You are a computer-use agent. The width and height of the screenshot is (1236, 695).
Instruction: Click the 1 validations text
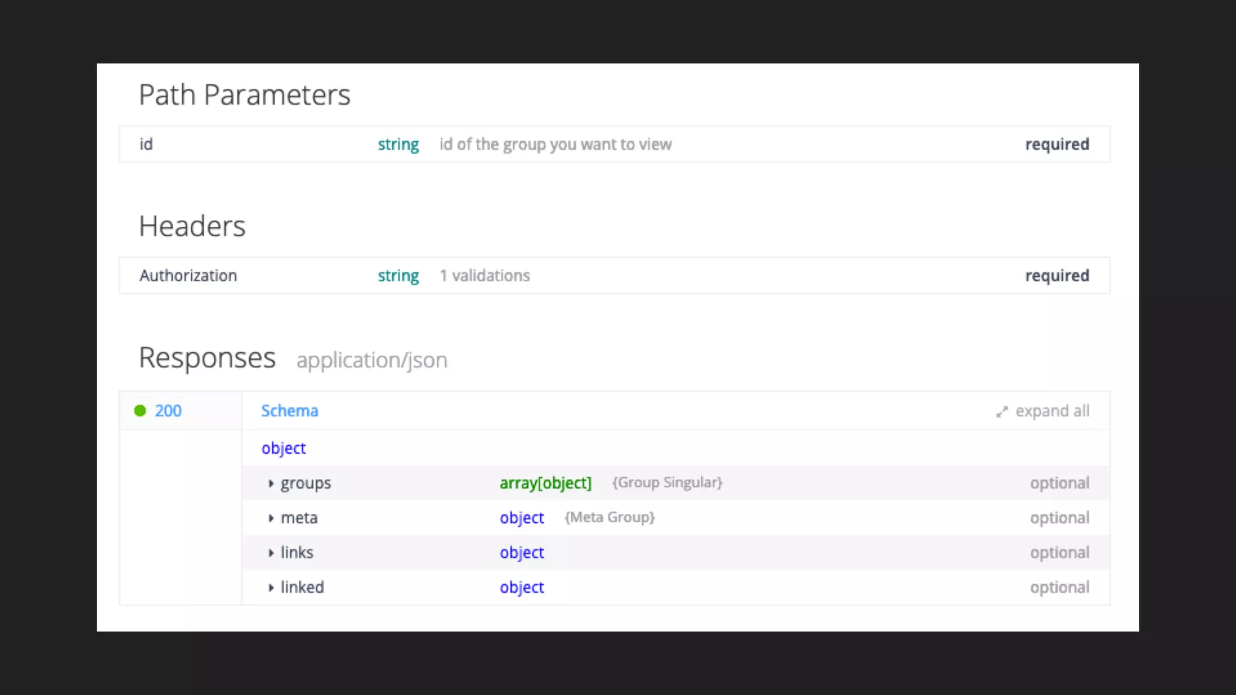tap(485, 276)
